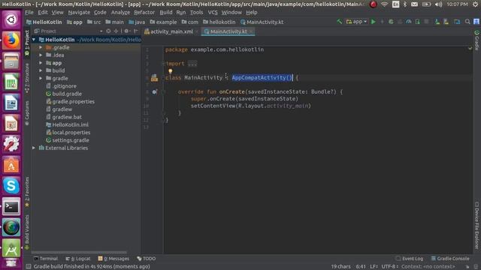Open AVD Manager from the toolbar

click(437, 22)
